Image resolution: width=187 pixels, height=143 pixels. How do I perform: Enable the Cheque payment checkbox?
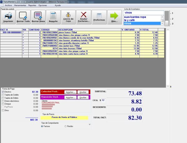[3, 104]
